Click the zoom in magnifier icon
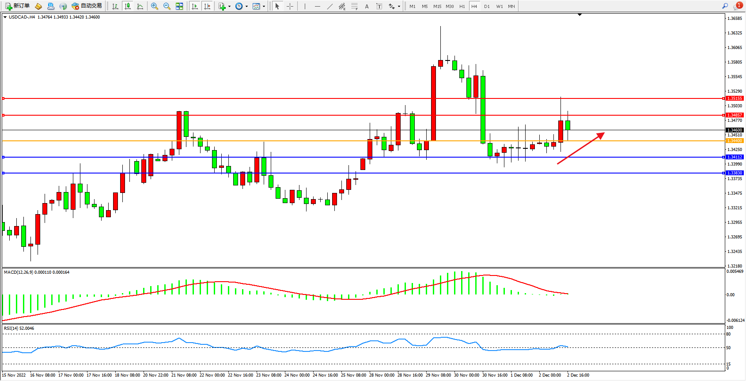This screenshot has width=746, height=381. pyautogui.click(x=154, y=6)
